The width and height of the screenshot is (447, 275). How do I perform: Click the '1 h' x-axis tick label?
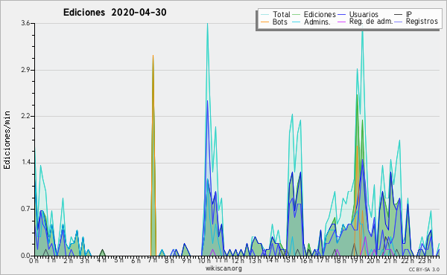[51, 261]
